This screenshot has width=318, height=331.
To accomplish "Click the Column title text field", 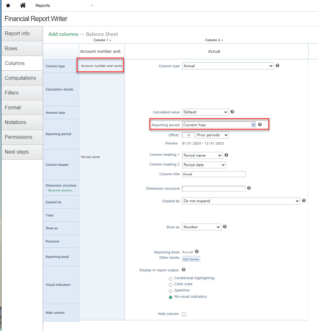I will [214, 174].
